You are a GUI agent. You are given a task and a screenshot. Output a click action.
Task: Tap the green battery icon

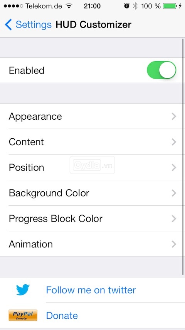170,6
